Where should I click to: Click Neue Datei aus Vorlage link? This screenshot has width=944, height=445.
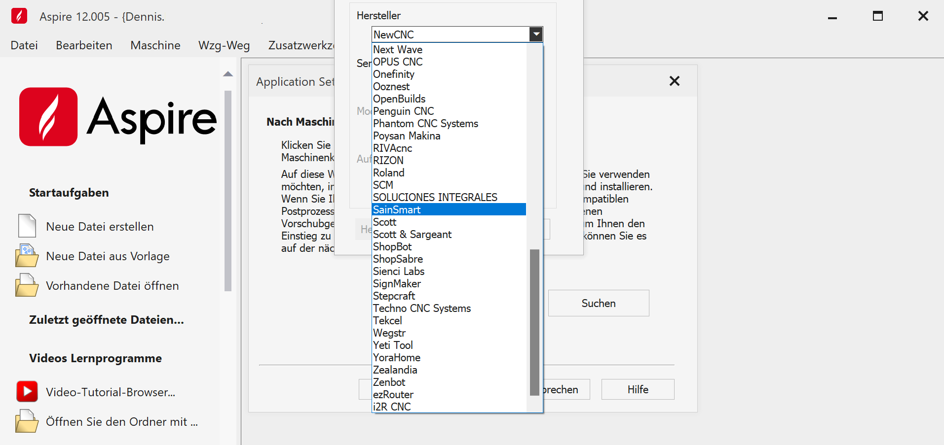[108, 256]
